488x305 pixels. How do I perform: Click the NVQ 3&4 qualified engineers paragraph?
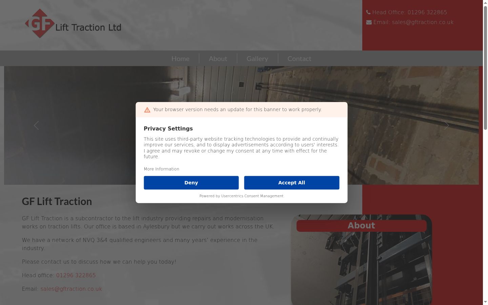click(140, 244)
